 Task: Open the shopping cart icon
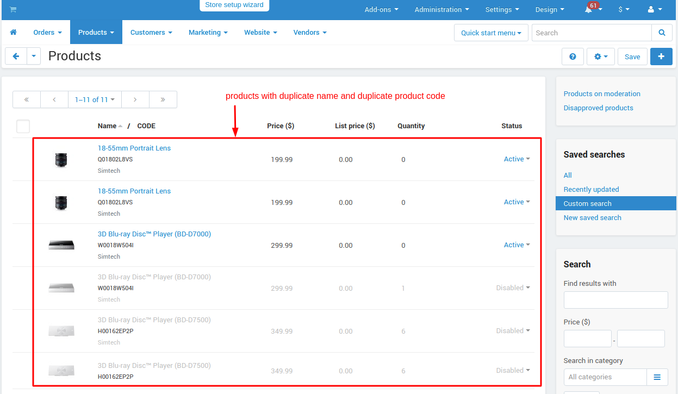(x=13, y=9)
